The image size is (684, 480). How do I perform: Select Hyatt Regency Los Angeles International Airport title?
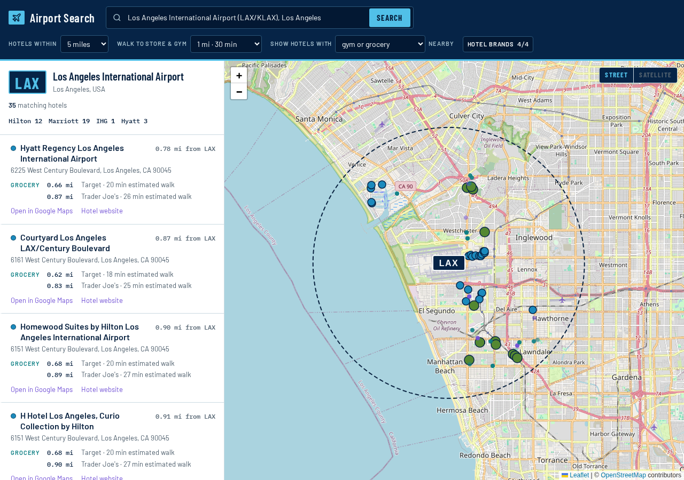click(x=72, y=154)
